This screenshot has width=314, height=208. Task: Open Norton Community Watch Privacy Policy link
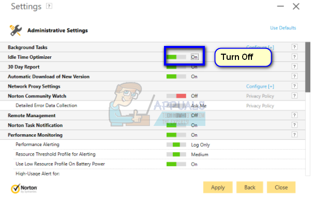pos(260,96)
